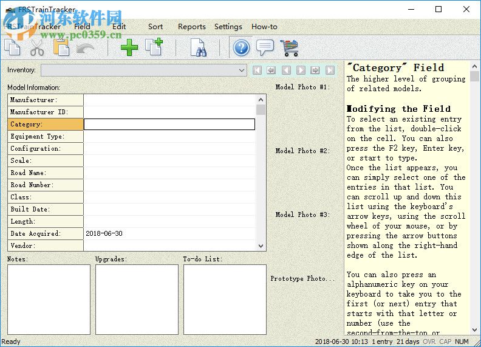Open the Settings menu
The height and width of the screenshot is (347, 481).
pyautogui.click(x=228, y=27)
